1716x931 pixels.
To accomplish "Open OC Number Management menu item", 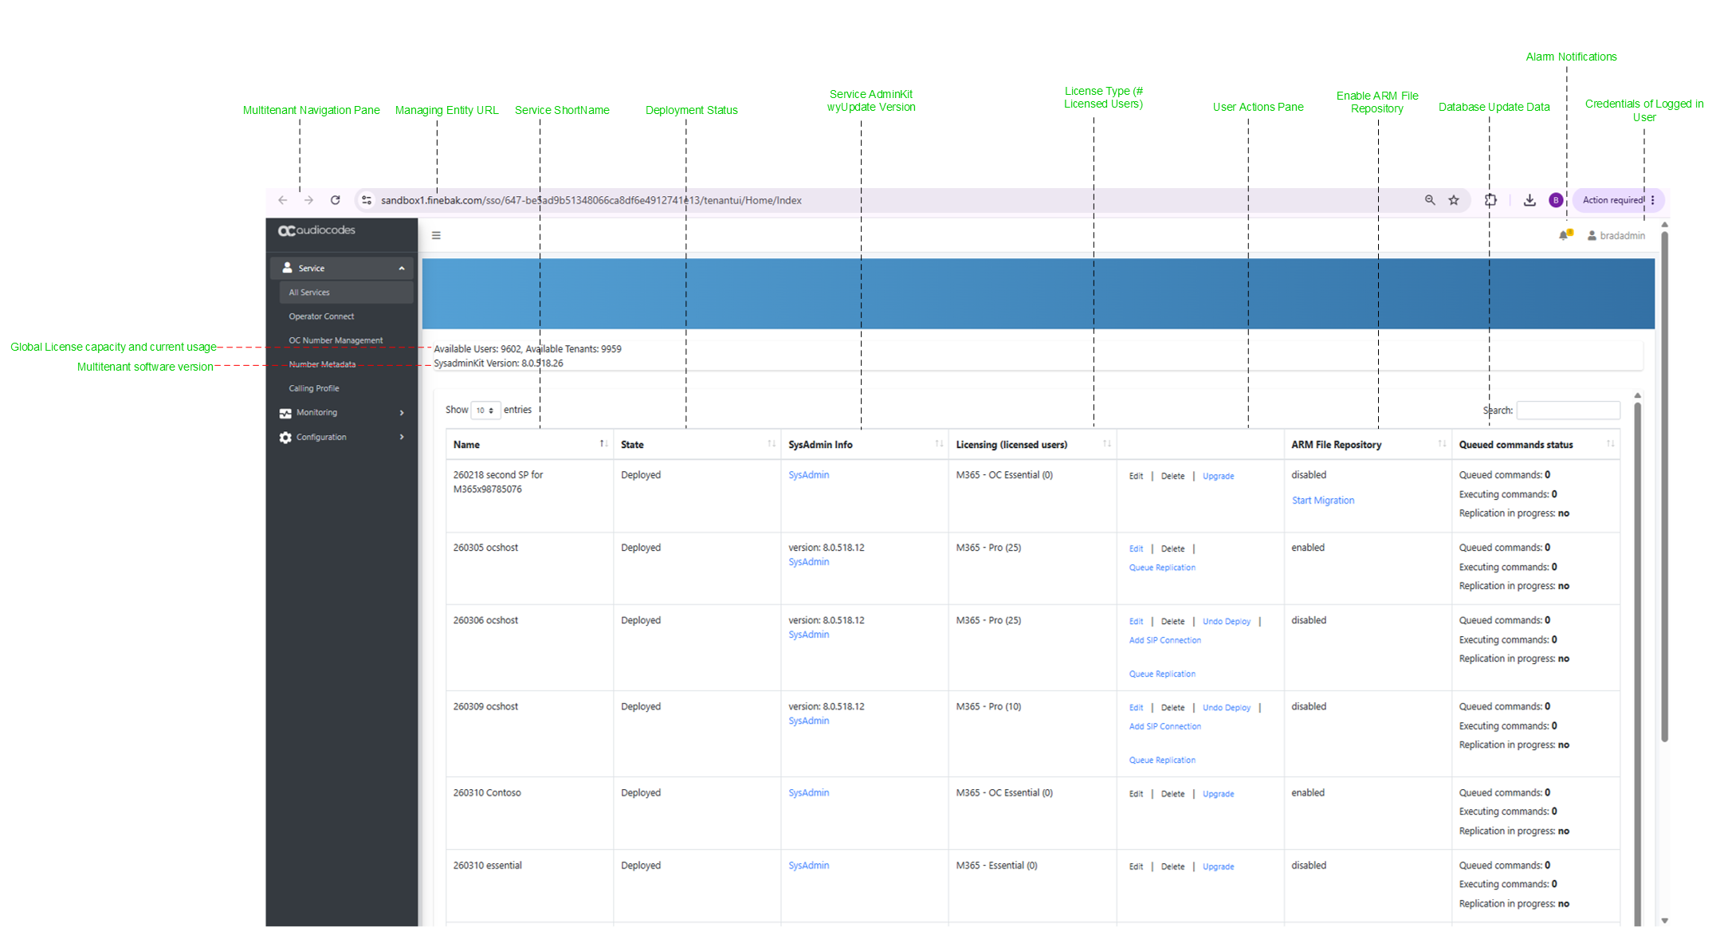I will [x=336, y=340].
